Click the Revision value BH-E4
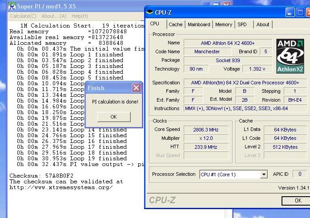 [x=295, y=100]
